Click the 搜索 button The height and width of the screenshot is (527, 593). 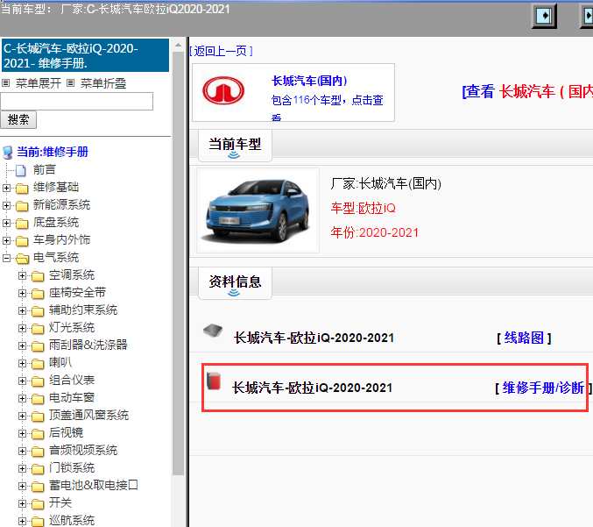18,119
